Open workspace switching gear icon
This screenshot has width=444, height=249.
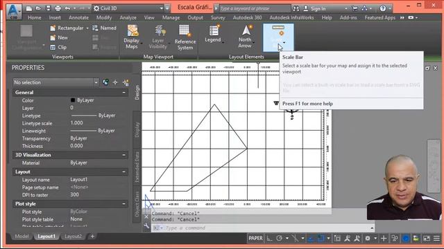point(368,239)
